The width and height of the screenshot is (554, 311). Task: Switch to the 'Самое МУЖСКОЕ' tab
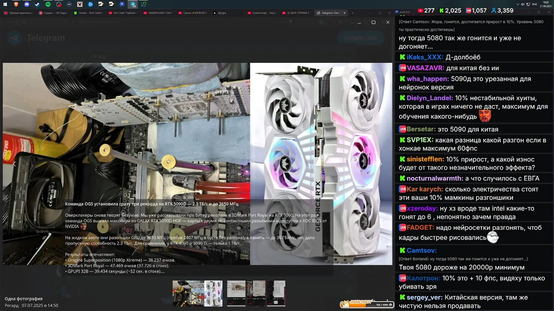point(193,13)
